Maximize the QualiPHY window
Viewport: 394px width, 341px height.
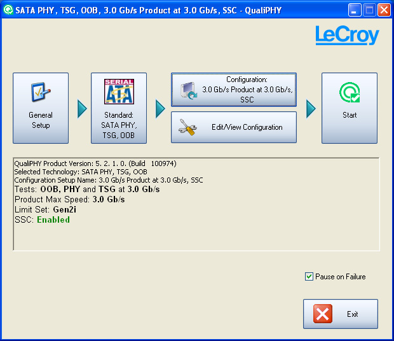[369, 10]
